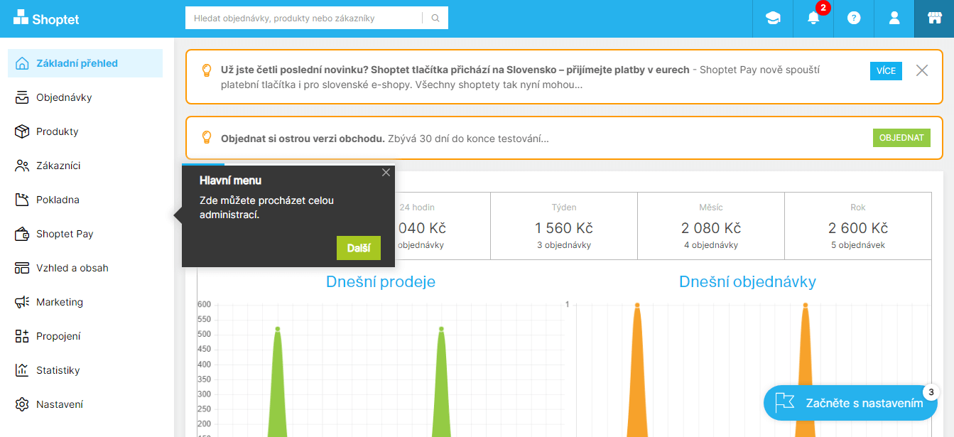This screenshot has width=954, height=437.
Task: Click the 2 080 Kč value
Action: 711,228
